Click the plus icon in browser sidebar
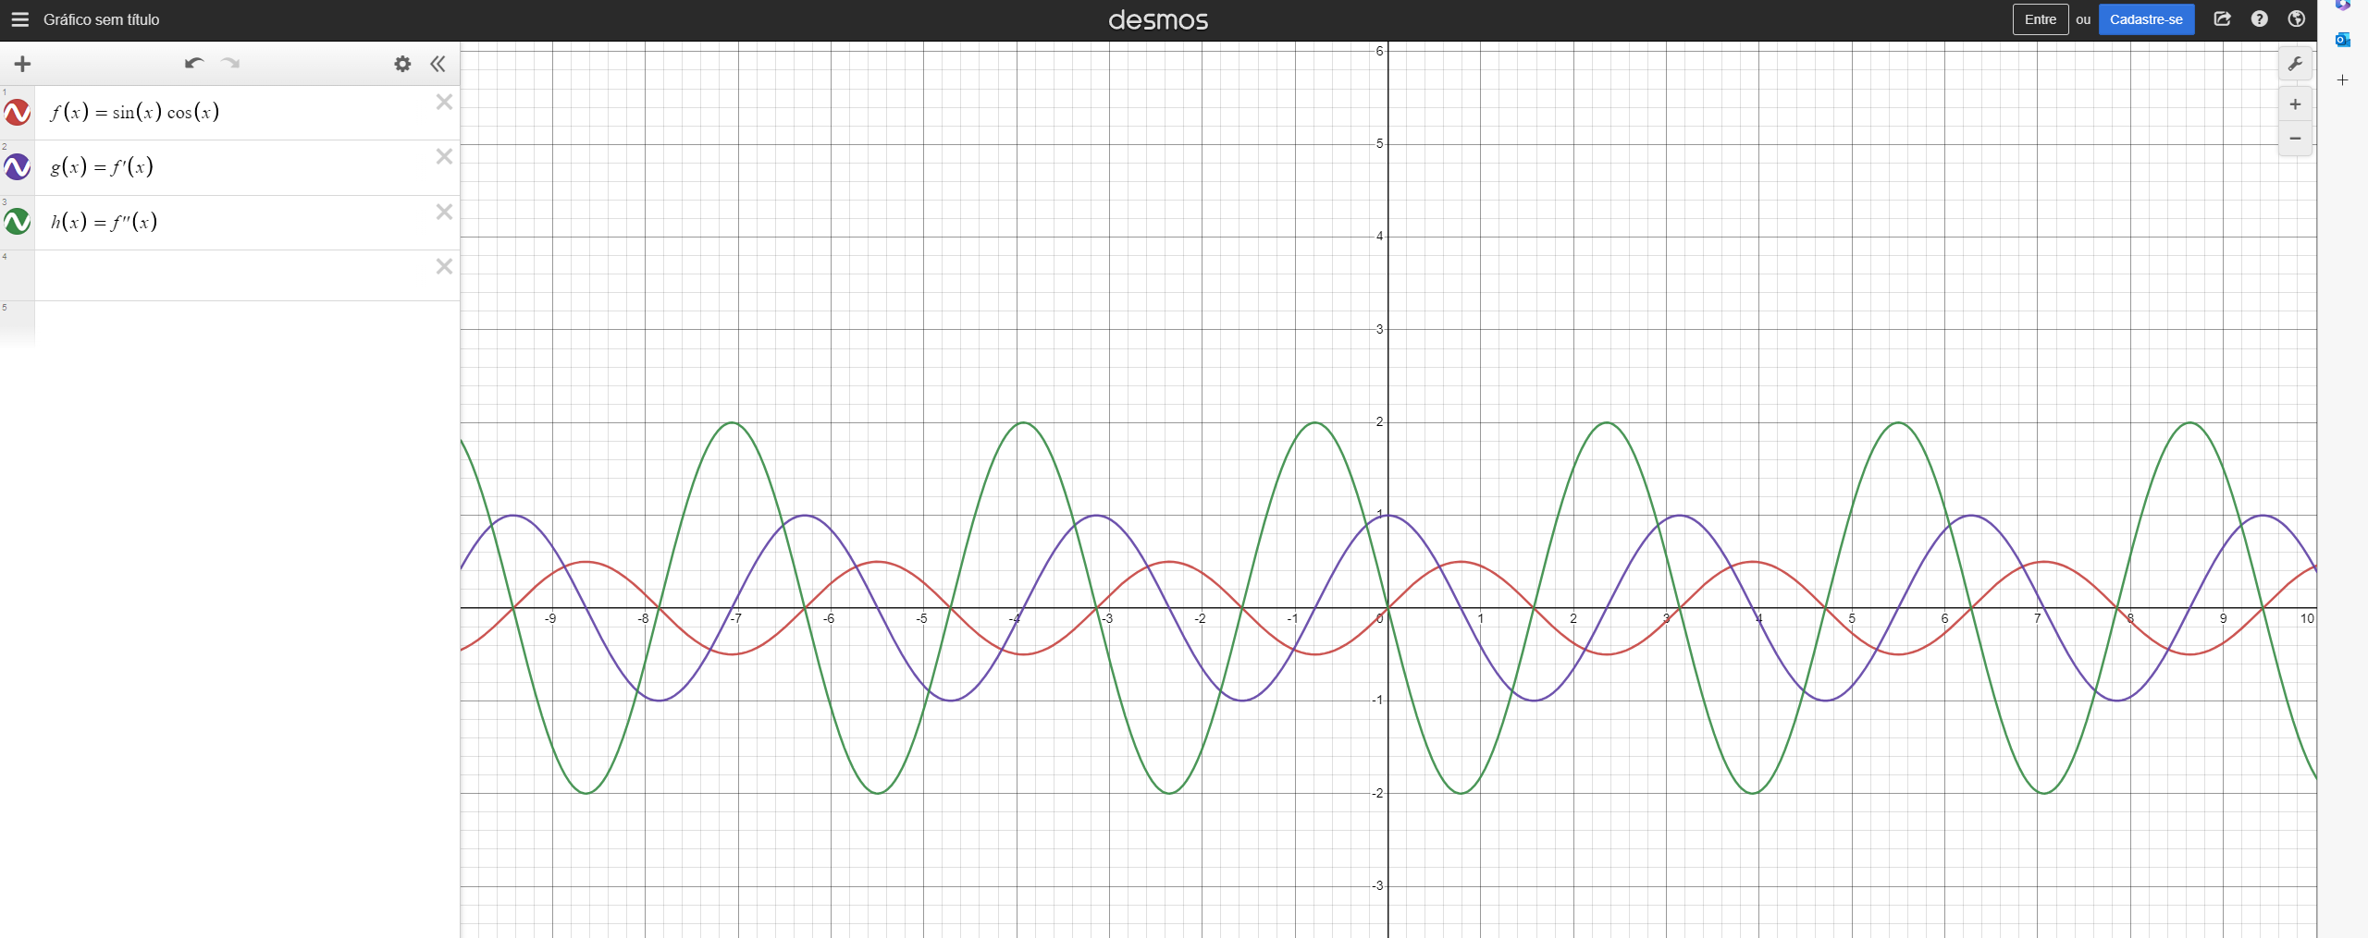This screenshot has width=2368, height=938. pyautogui.click(x=2342, y=80)
